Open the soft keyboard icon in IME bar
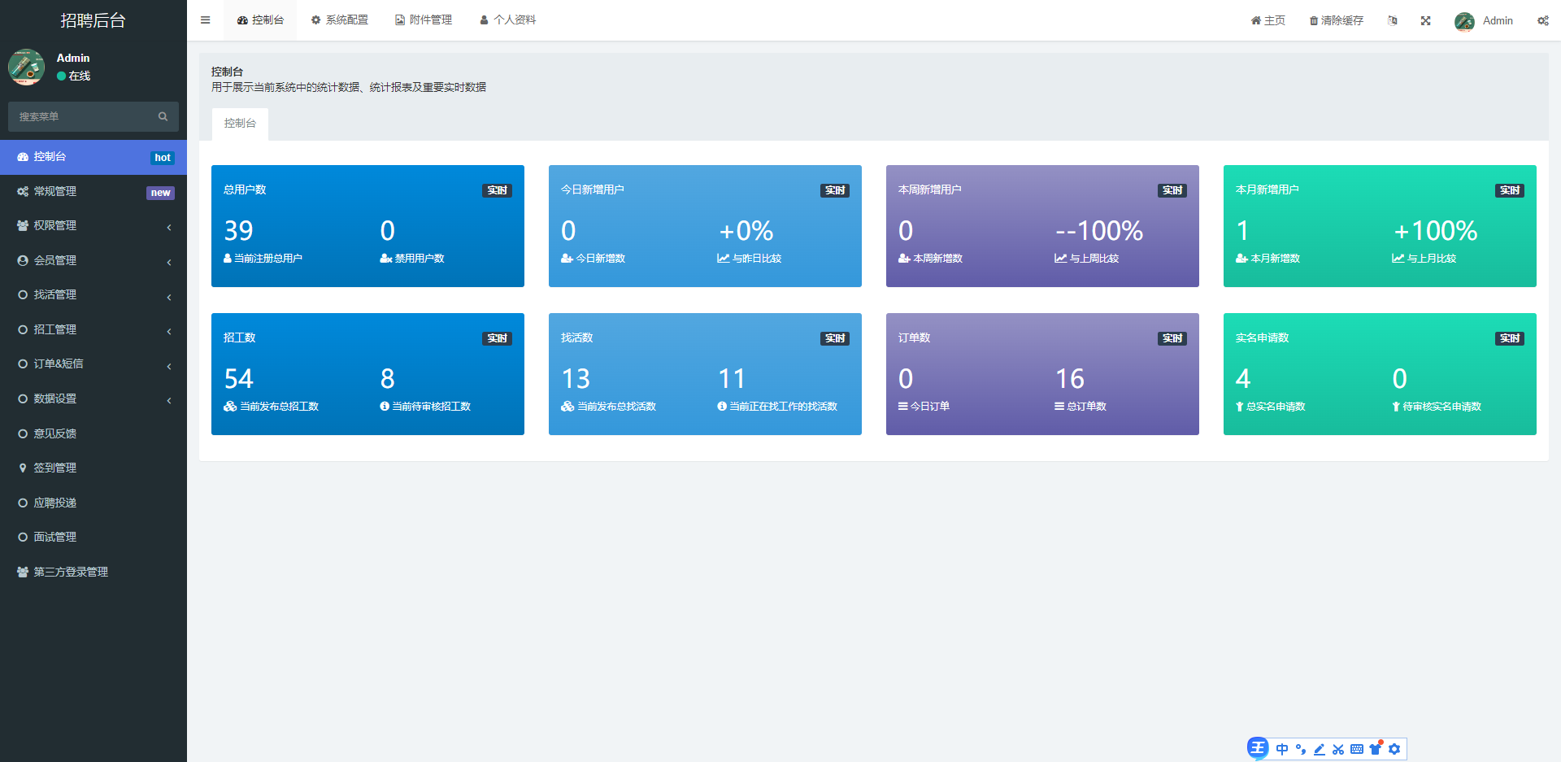 pyautogui.click(x=1357, y=749)
